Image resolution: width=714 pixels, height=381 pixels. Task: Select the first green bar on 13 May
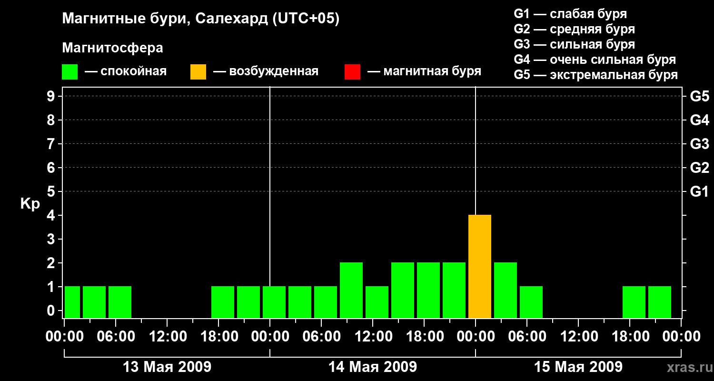(x=72, y=302)
